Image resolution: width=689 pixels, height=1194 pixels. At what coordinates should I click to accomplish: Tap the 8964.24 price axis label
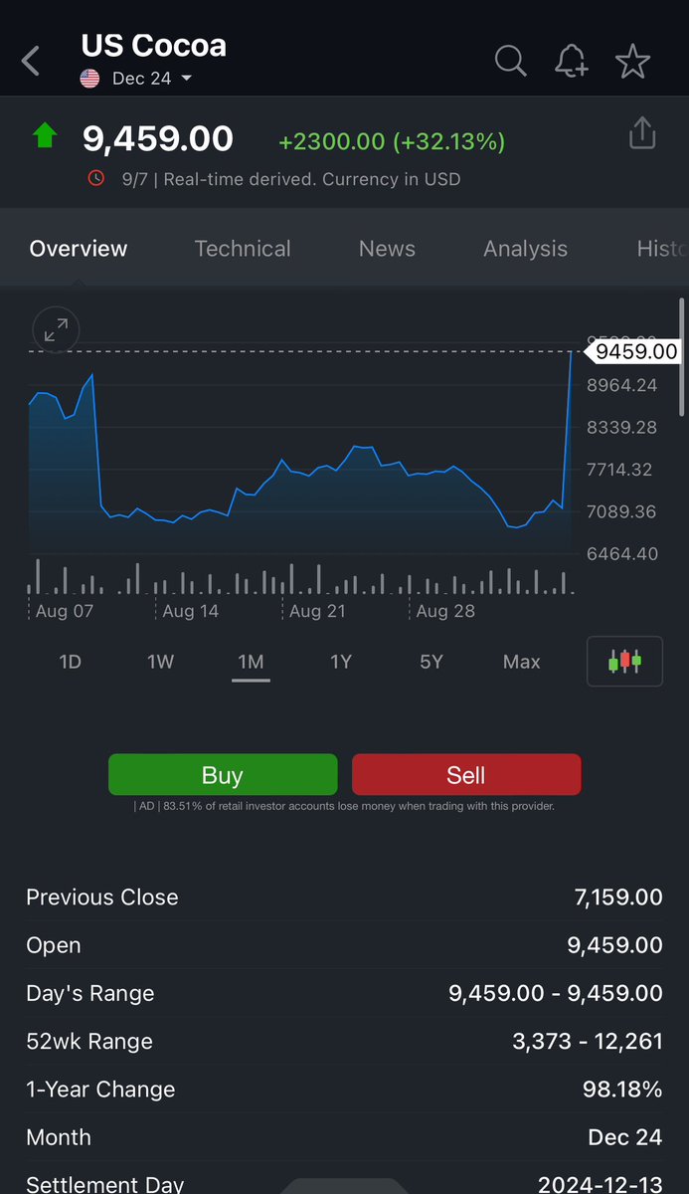click(x=622, y=385)
